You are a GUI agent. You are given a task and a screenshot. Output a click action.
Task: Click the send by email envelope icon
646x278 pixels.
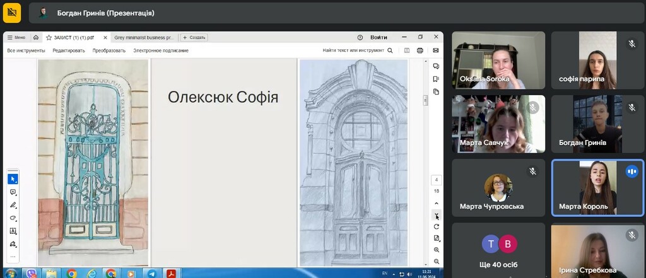[435, 50]
